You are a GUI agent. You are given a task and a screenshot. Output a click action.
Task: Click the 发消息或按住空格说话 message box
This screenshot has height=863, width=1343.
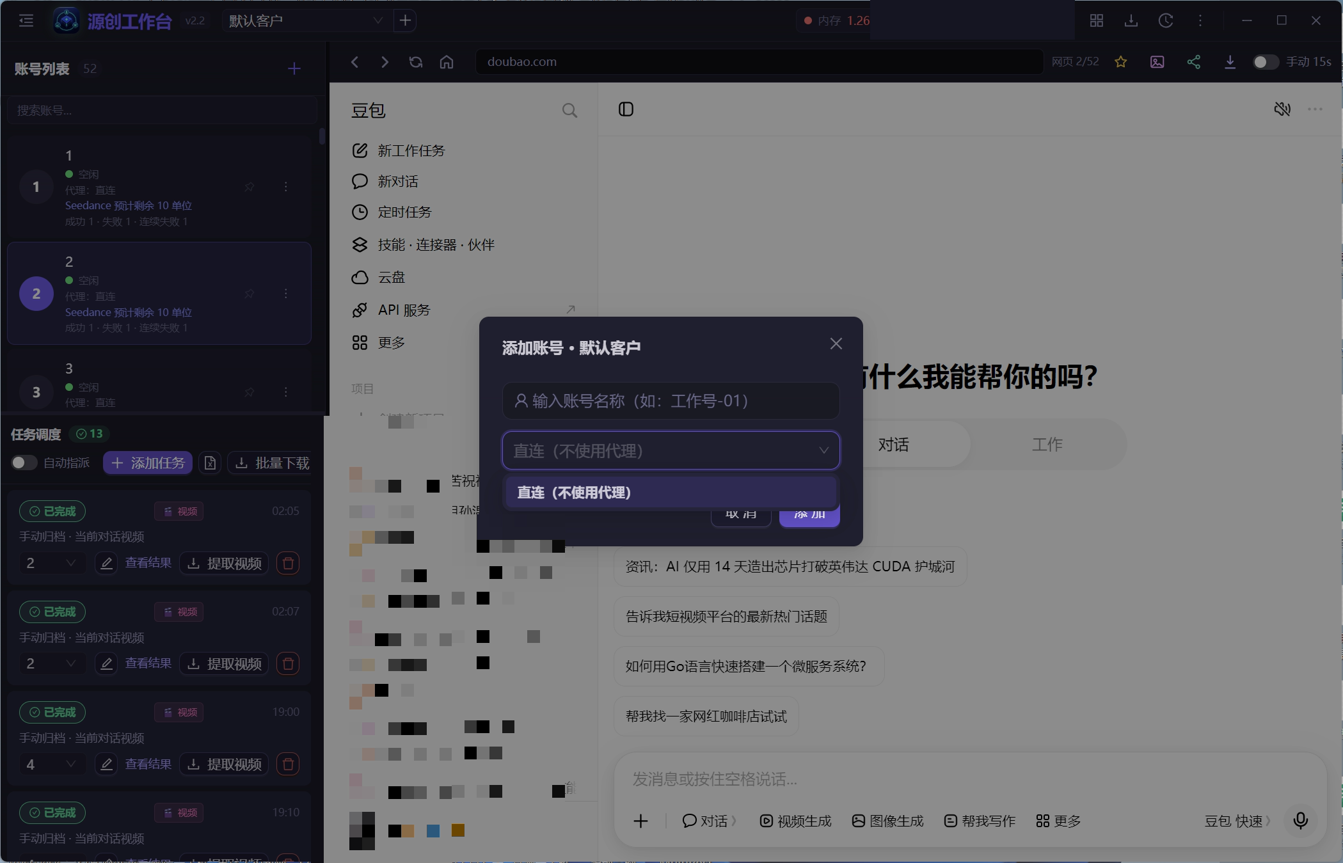point(969,779)
